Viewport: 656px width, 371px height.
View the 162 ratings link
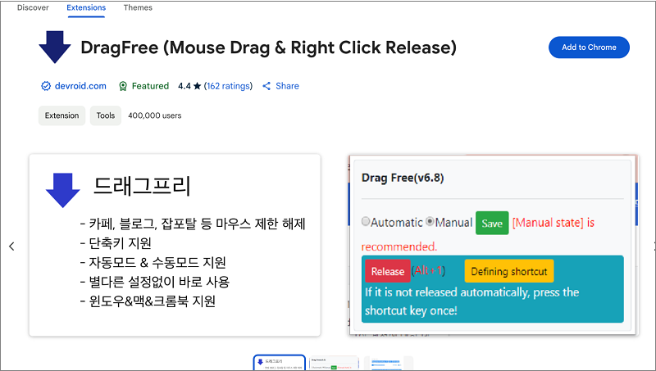(230, 86)
